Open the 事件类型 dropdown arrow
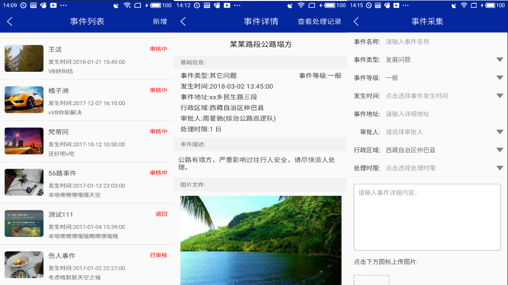Viewport: 508px width, 285px height. click(x=500, y=60)
